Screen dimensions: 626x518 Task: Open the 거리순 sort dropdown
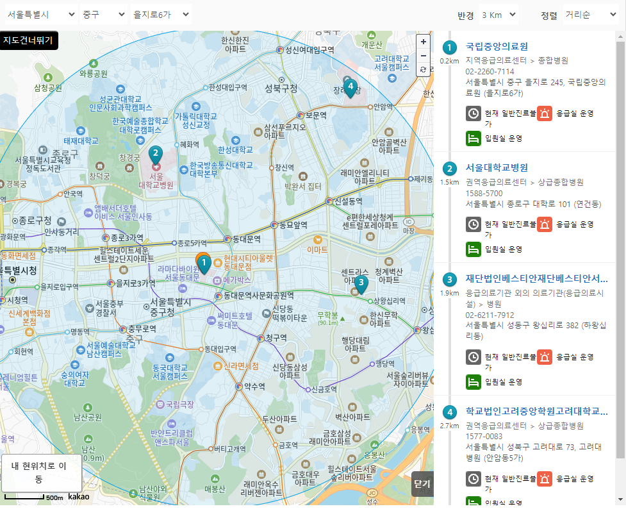point(591,15)
